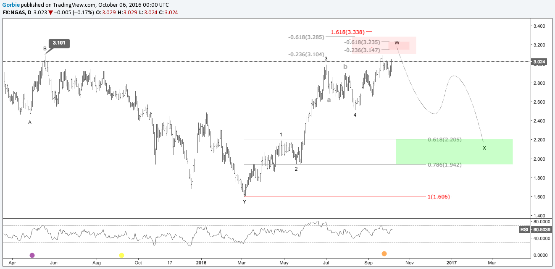The width and height of the screenshot is (555, 269).
Task: Select the FX:NGAS, D symbol label
Action: pyautogui.click(x=17, y=13)
